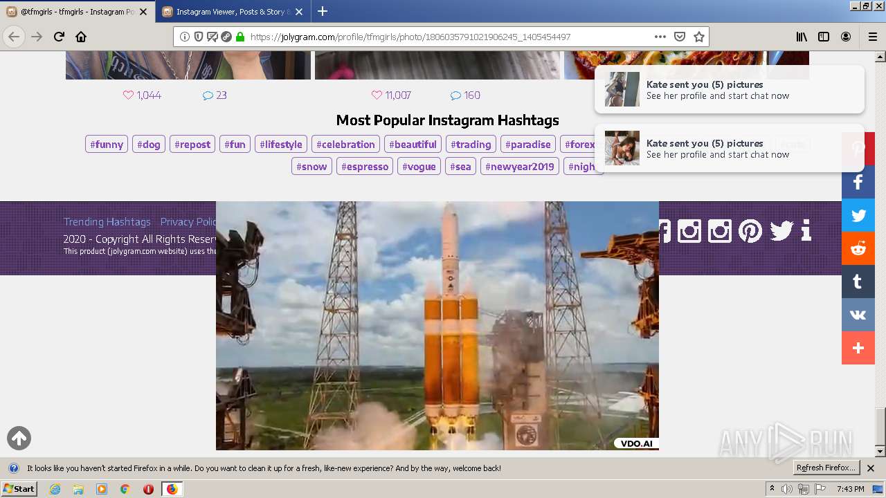This screenshot has height=498, width=886.
Task: Click the comment icon with 160 comments
Action: click(x=455, y=95)
